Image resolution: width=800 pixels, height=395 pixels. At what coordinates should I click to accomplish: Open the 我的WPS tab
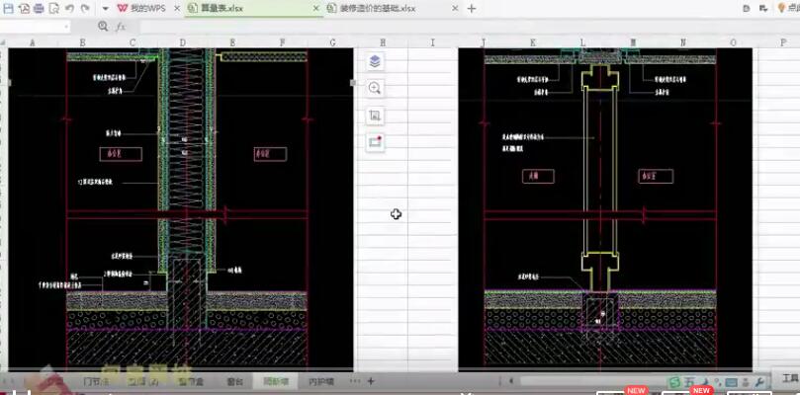point(142,9)
